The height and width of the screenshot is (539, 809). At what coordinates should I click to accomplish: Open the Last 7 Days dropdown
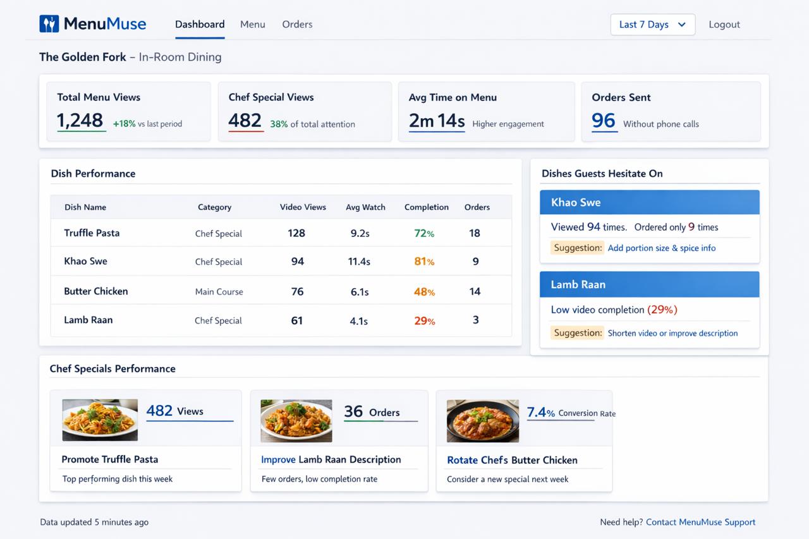click(652, 25)
